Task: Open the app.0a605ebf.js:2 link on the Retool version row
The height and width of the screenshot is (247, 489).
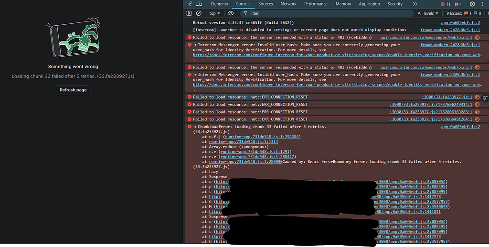Action: pyautogui.click(x=460, y=23)
